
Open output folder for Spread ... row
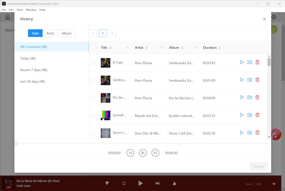pyautogui.click(x=250, y=115)
